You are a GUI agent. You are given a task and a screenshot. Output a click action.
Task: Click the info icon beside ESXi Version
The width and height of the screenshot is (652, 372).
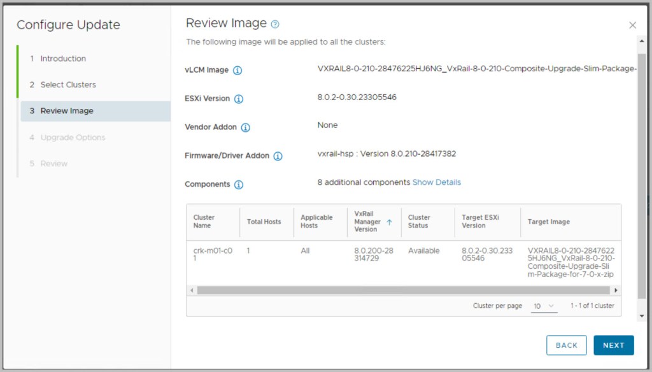click(239, 99)
